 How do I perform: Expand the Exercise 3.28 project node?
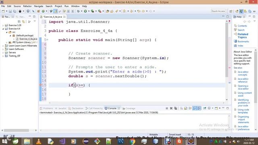(x=3, y=25)
